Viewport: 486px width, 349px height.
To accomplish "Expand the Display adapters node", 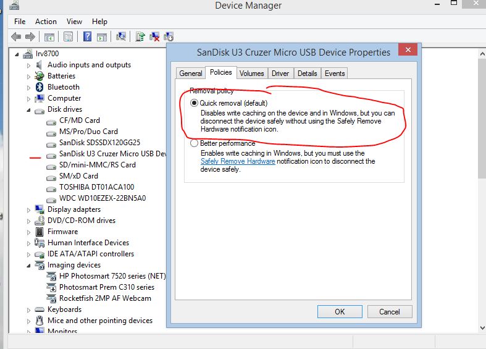I will 28,210.
